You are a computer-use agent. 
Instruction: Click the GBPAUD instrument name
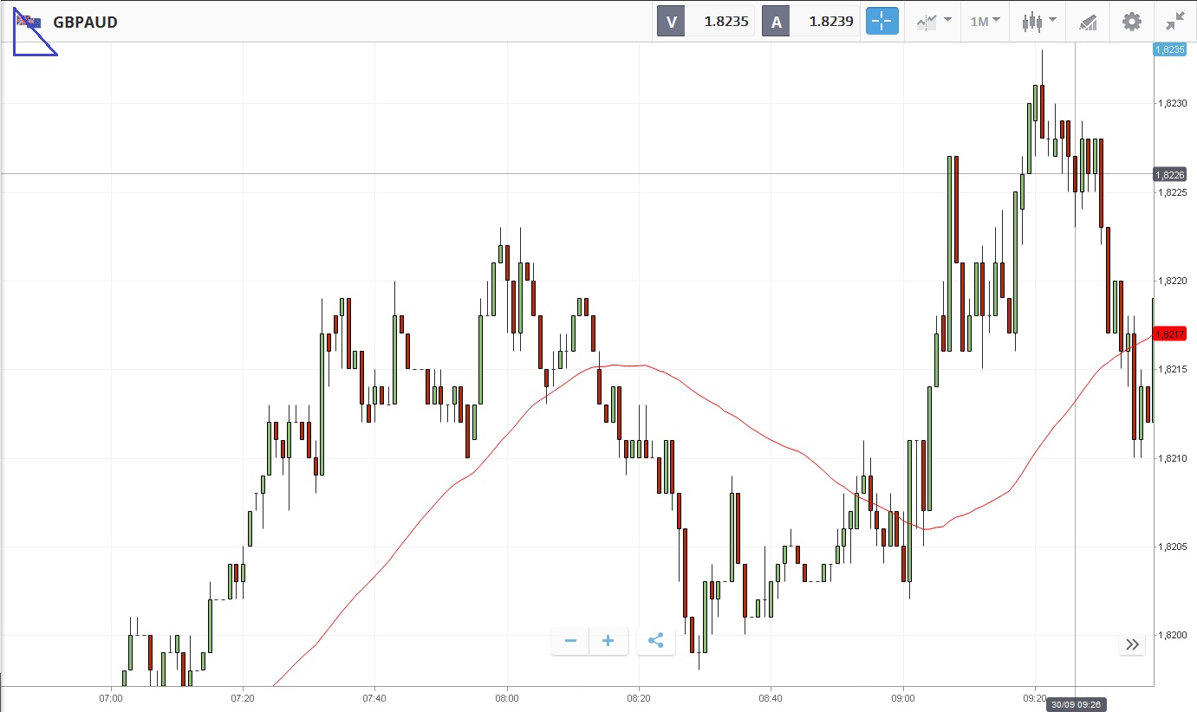pos(85,23)
